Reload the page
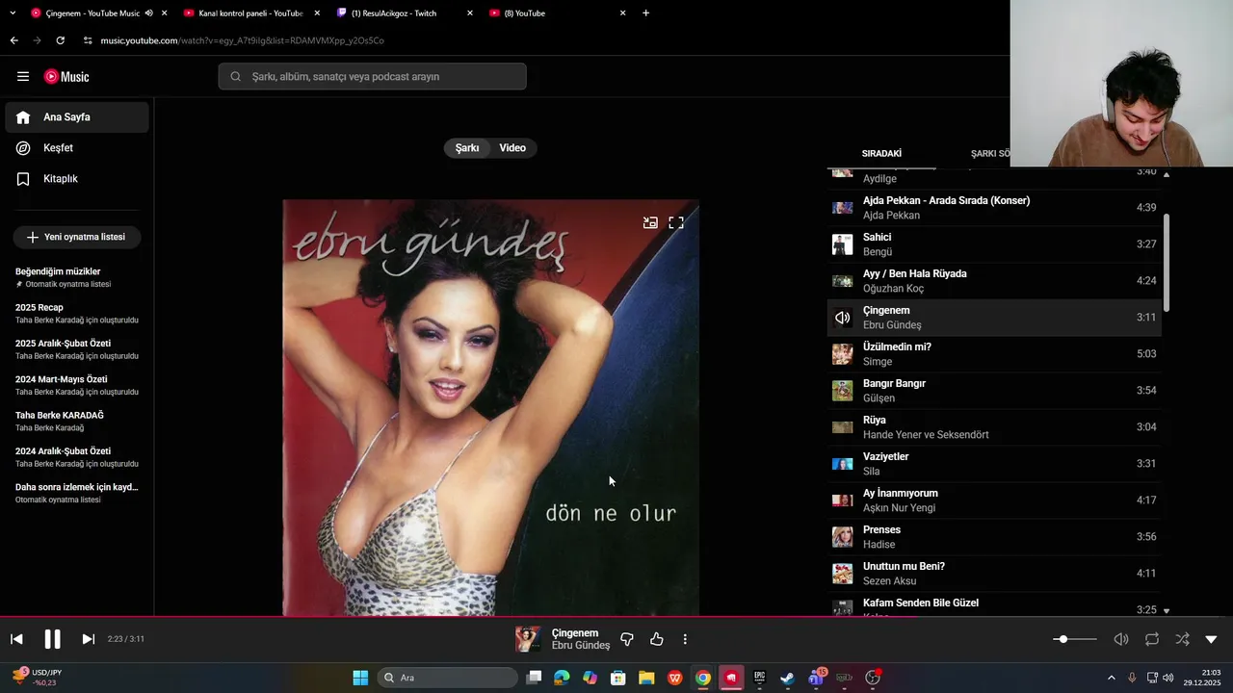The image size is (1233, 693). point(61,40)
